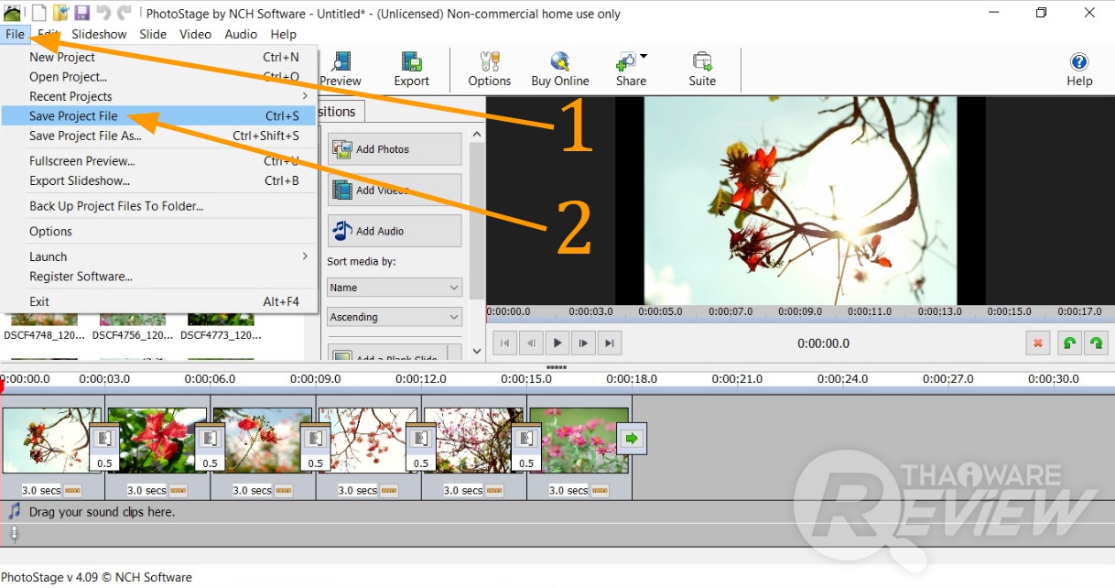The width and height of the screenshot is (1115, 588).
Task: Select Options in the File menu
Action: pos(159,232)
